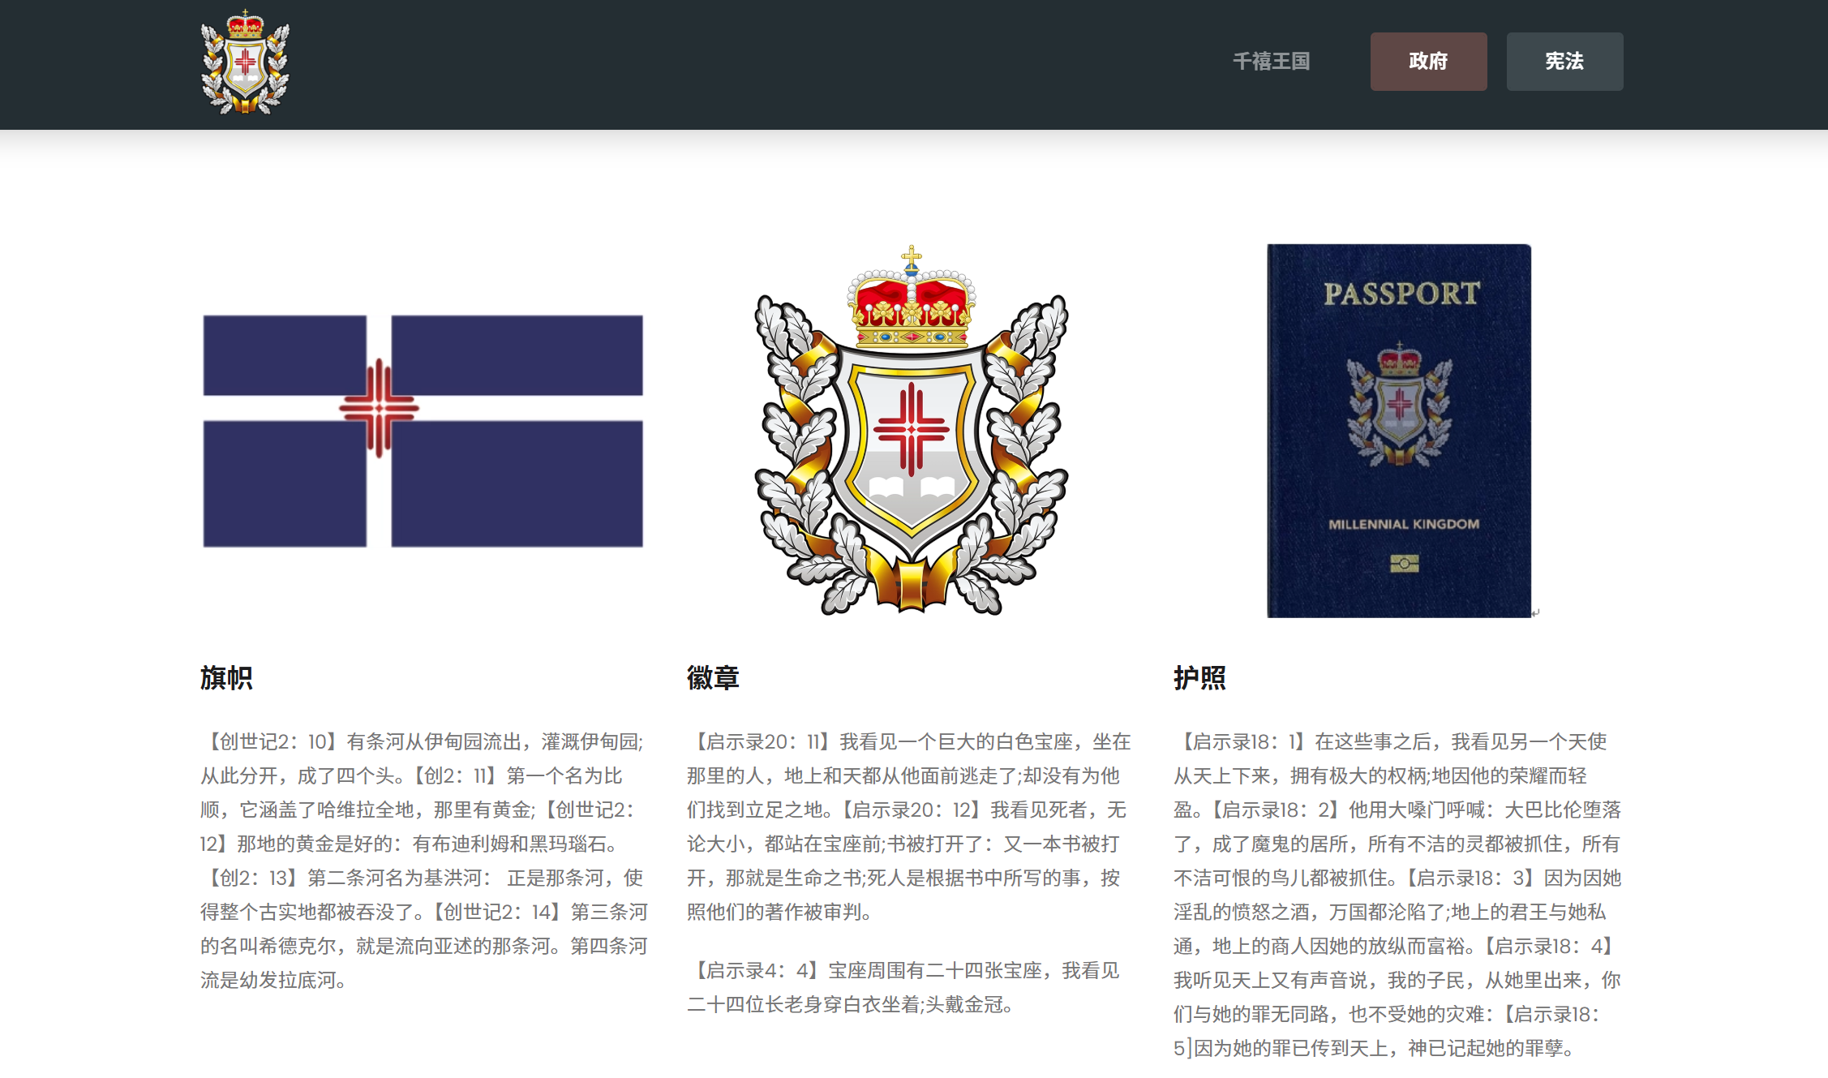
Task: Click MILLENNIAL KINGDOM text on passport
Action: [1403, 524]
